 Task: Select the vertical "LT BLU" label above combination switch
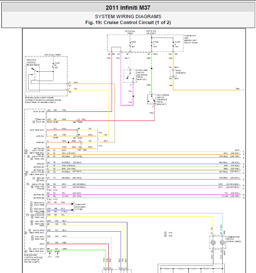click(221, 227)
